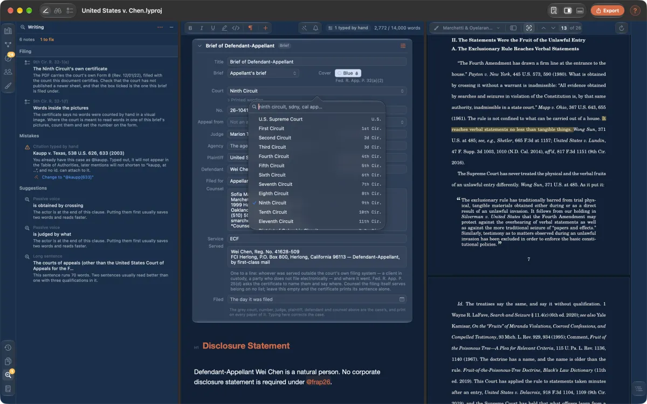The width and height of the screenshot is (647, 404).
Task: Open the documents copy icon in sidebar
Action: [8, 361]
